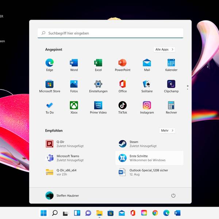219x219 pixels.
Task: Launch PowerPoint from pinned apps
Action: pyautogui.click(x=123, y=65)
